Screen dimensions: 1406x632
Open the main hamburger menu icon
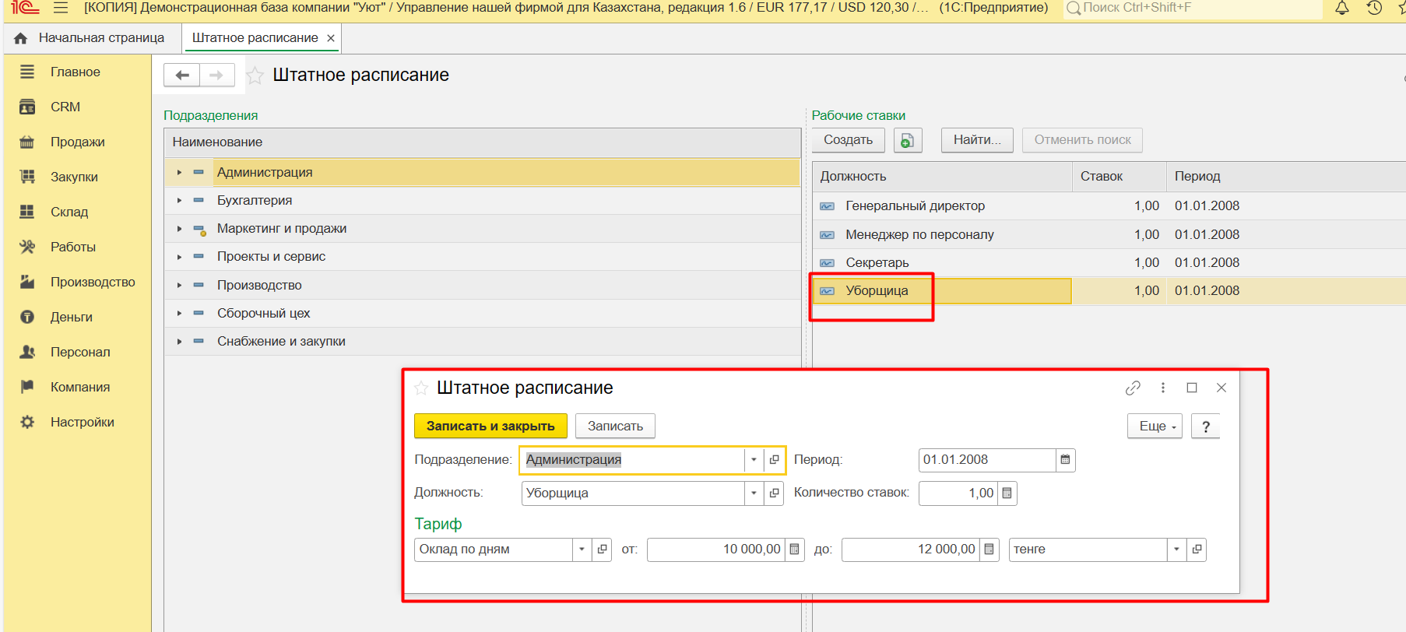[x=61, y=8]
